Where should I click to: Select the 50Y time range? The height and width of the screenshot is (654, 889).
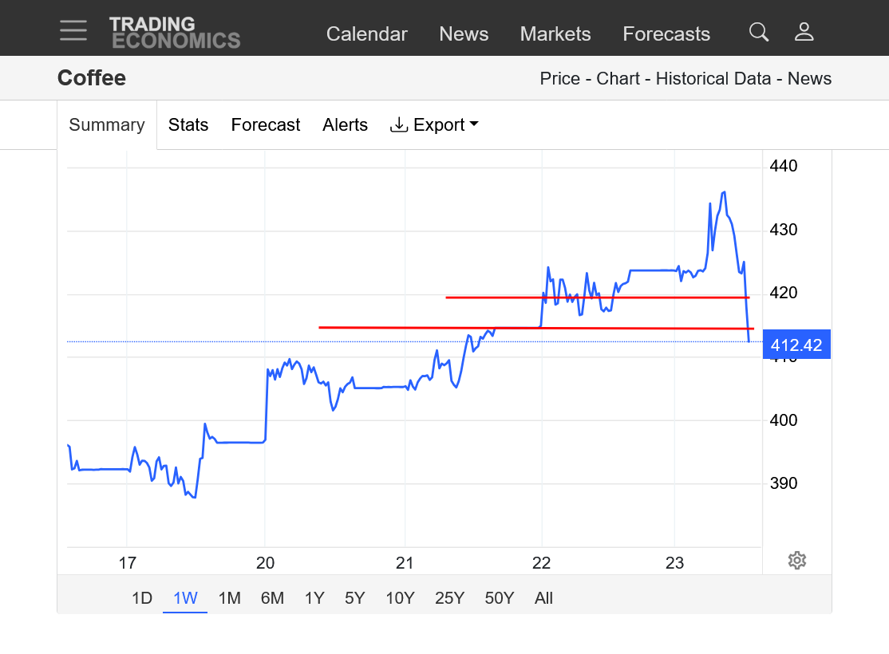[x=500, y=598]
